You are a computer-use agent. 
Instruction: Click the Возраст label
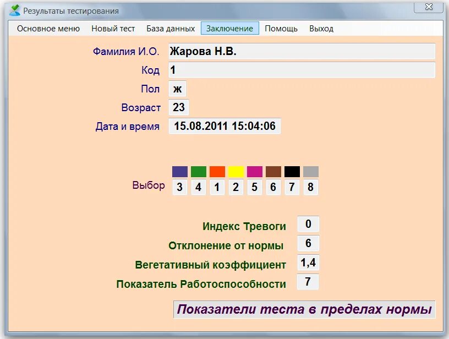click(141, 108)
